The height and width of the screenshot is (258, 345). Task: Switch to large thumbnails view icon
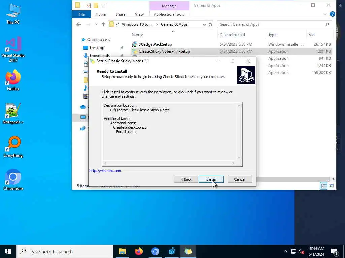pos(331,186)
